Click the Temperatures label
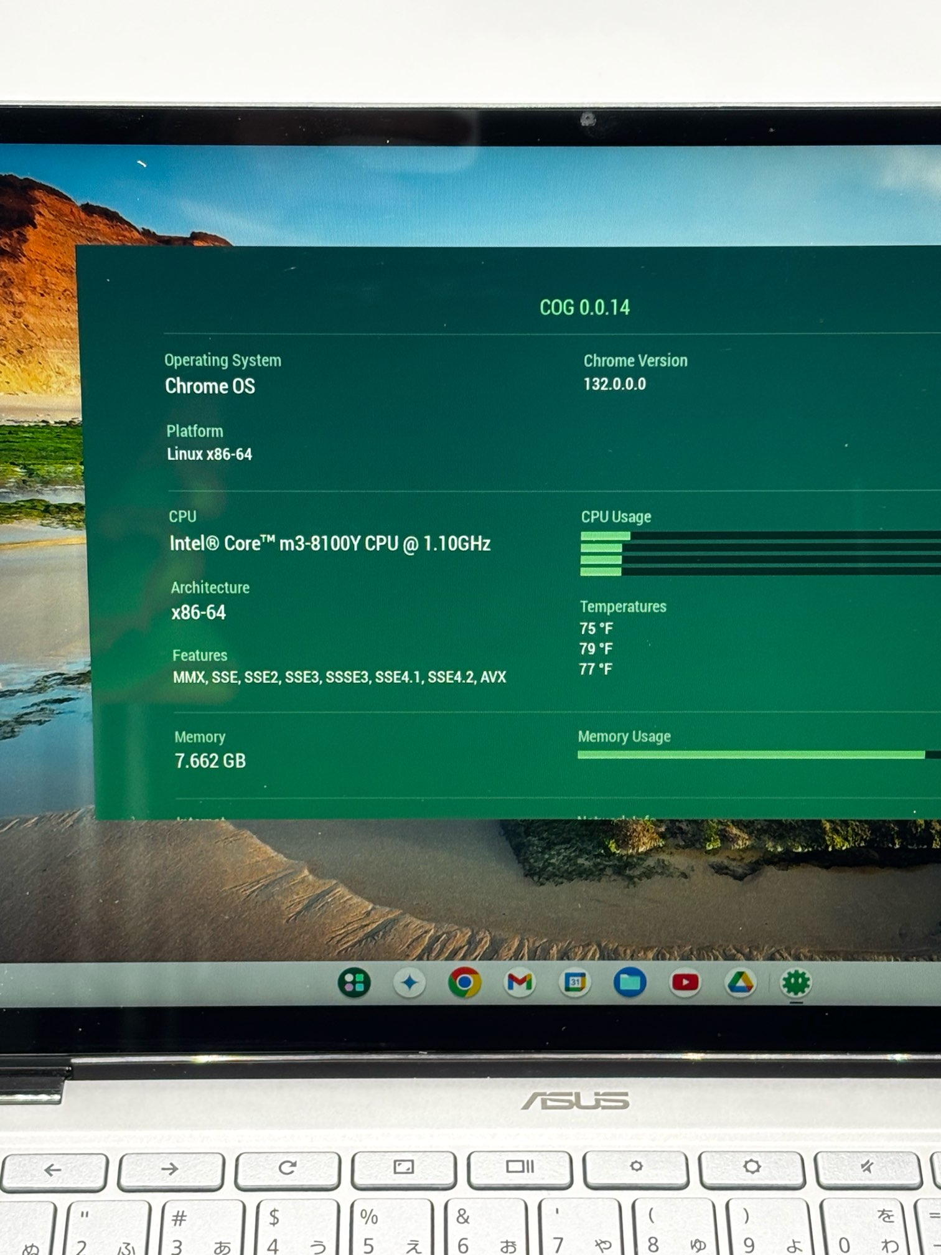Image resolution: width=941 pixels, height=1255 pixels. [x=623, y=606]
